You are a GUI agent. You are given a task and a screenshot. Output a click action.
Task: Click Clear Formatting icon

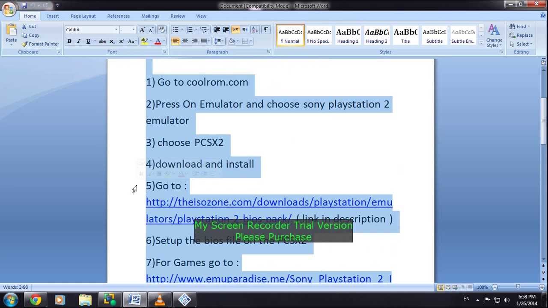click(x=162, y=30)
